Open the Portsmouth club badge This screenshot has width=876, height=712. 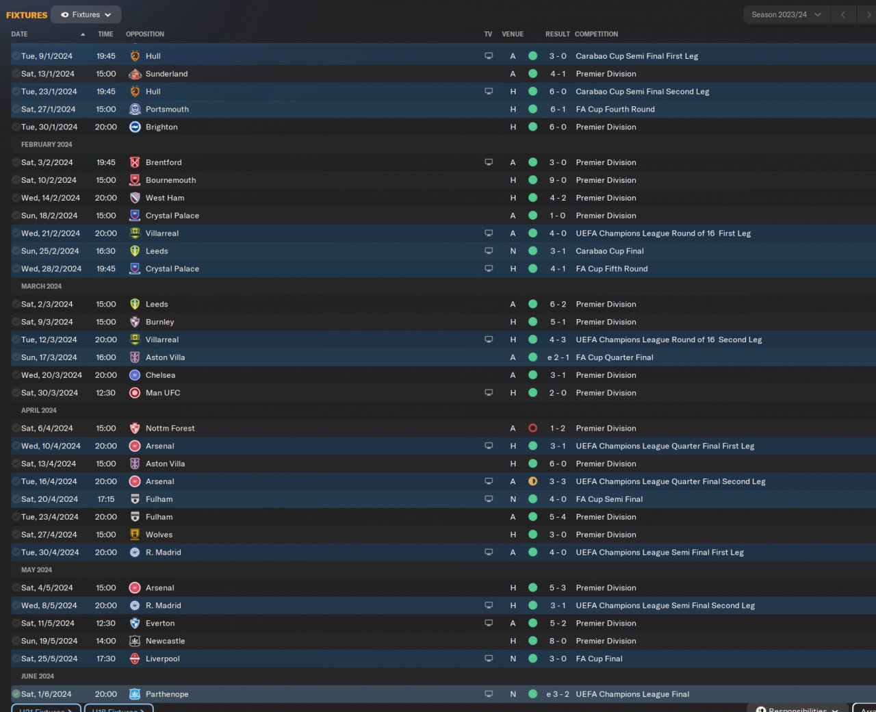pos(135,110)
